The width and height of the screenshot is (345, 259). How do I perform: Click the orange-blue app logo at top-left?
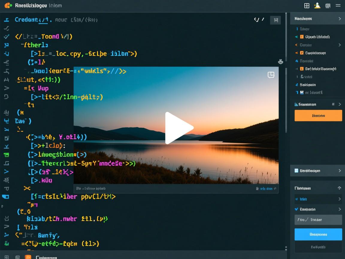8,5
